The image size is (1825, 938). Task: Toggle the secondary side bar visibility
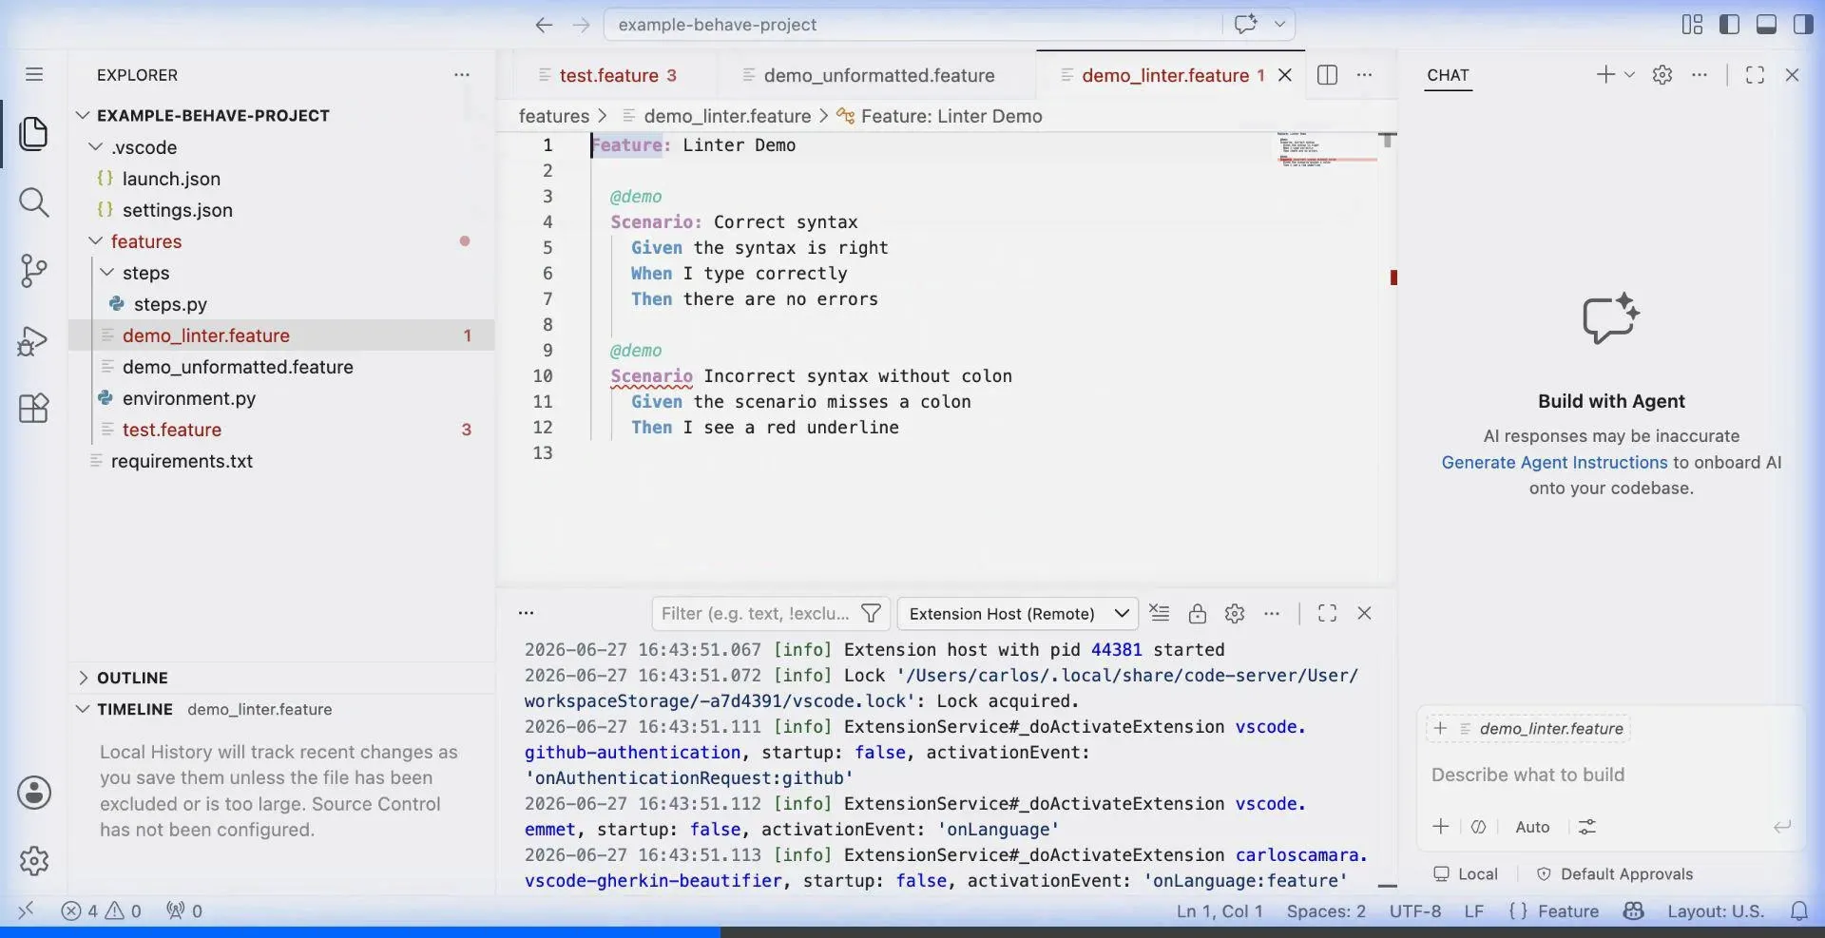[1803, 25]
